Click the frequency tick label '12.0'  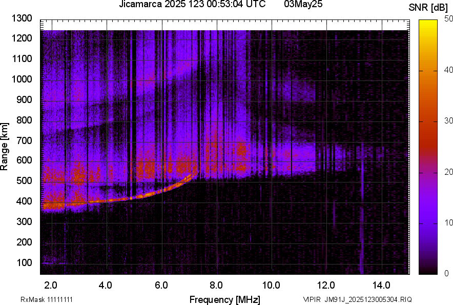[326, 286]
